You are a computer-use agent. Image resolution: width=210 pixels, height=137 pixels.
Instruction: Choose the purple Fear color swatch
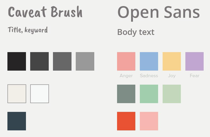click(194, 61)
